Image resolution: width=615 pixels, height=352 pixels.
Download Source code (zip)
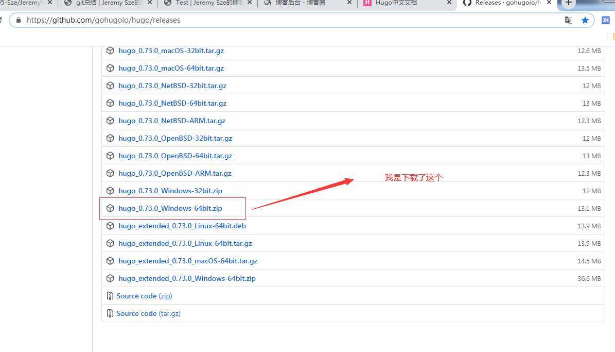pyautogui.click(x=144, y=296)
